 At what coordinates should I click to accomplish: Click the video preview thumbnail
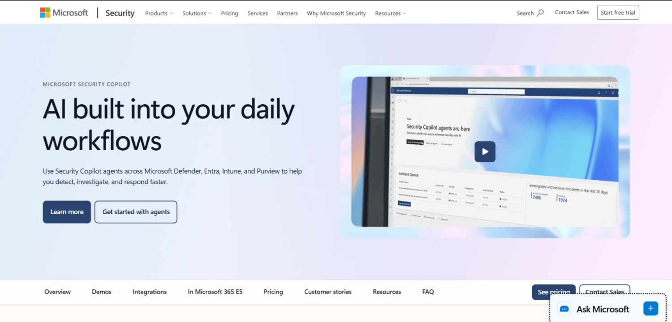point(485,152)
